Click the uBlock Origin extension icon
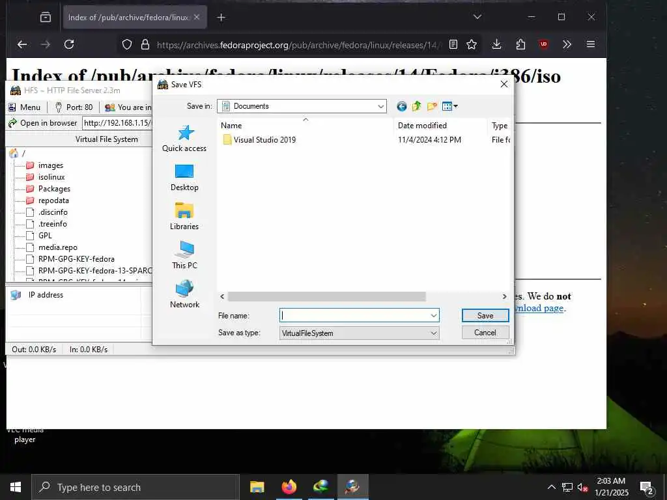This screenshot has height=500, width=667. [544, 44]
